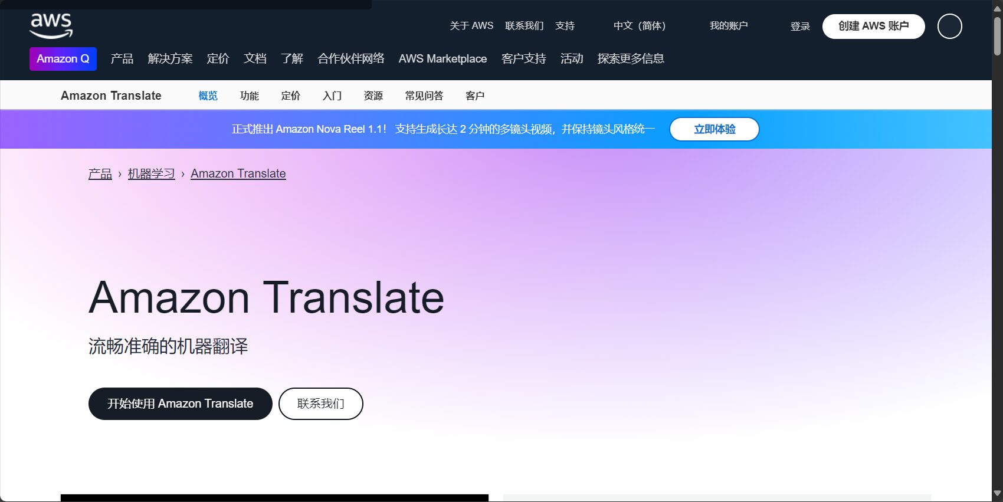
Task: Open the 了解 navigation menu
Action: point(292,59)
